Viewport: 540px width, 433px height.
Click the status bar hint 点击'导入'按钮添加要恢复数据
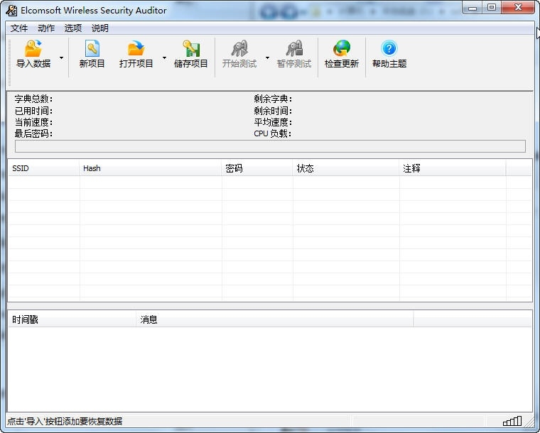tap(65, 421)
